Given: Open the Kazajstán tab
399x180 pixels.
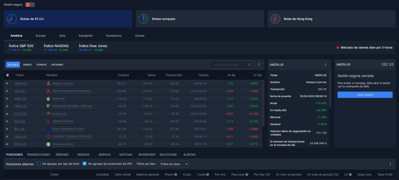Looking at the screenshot, I should [x=86, y=35].
